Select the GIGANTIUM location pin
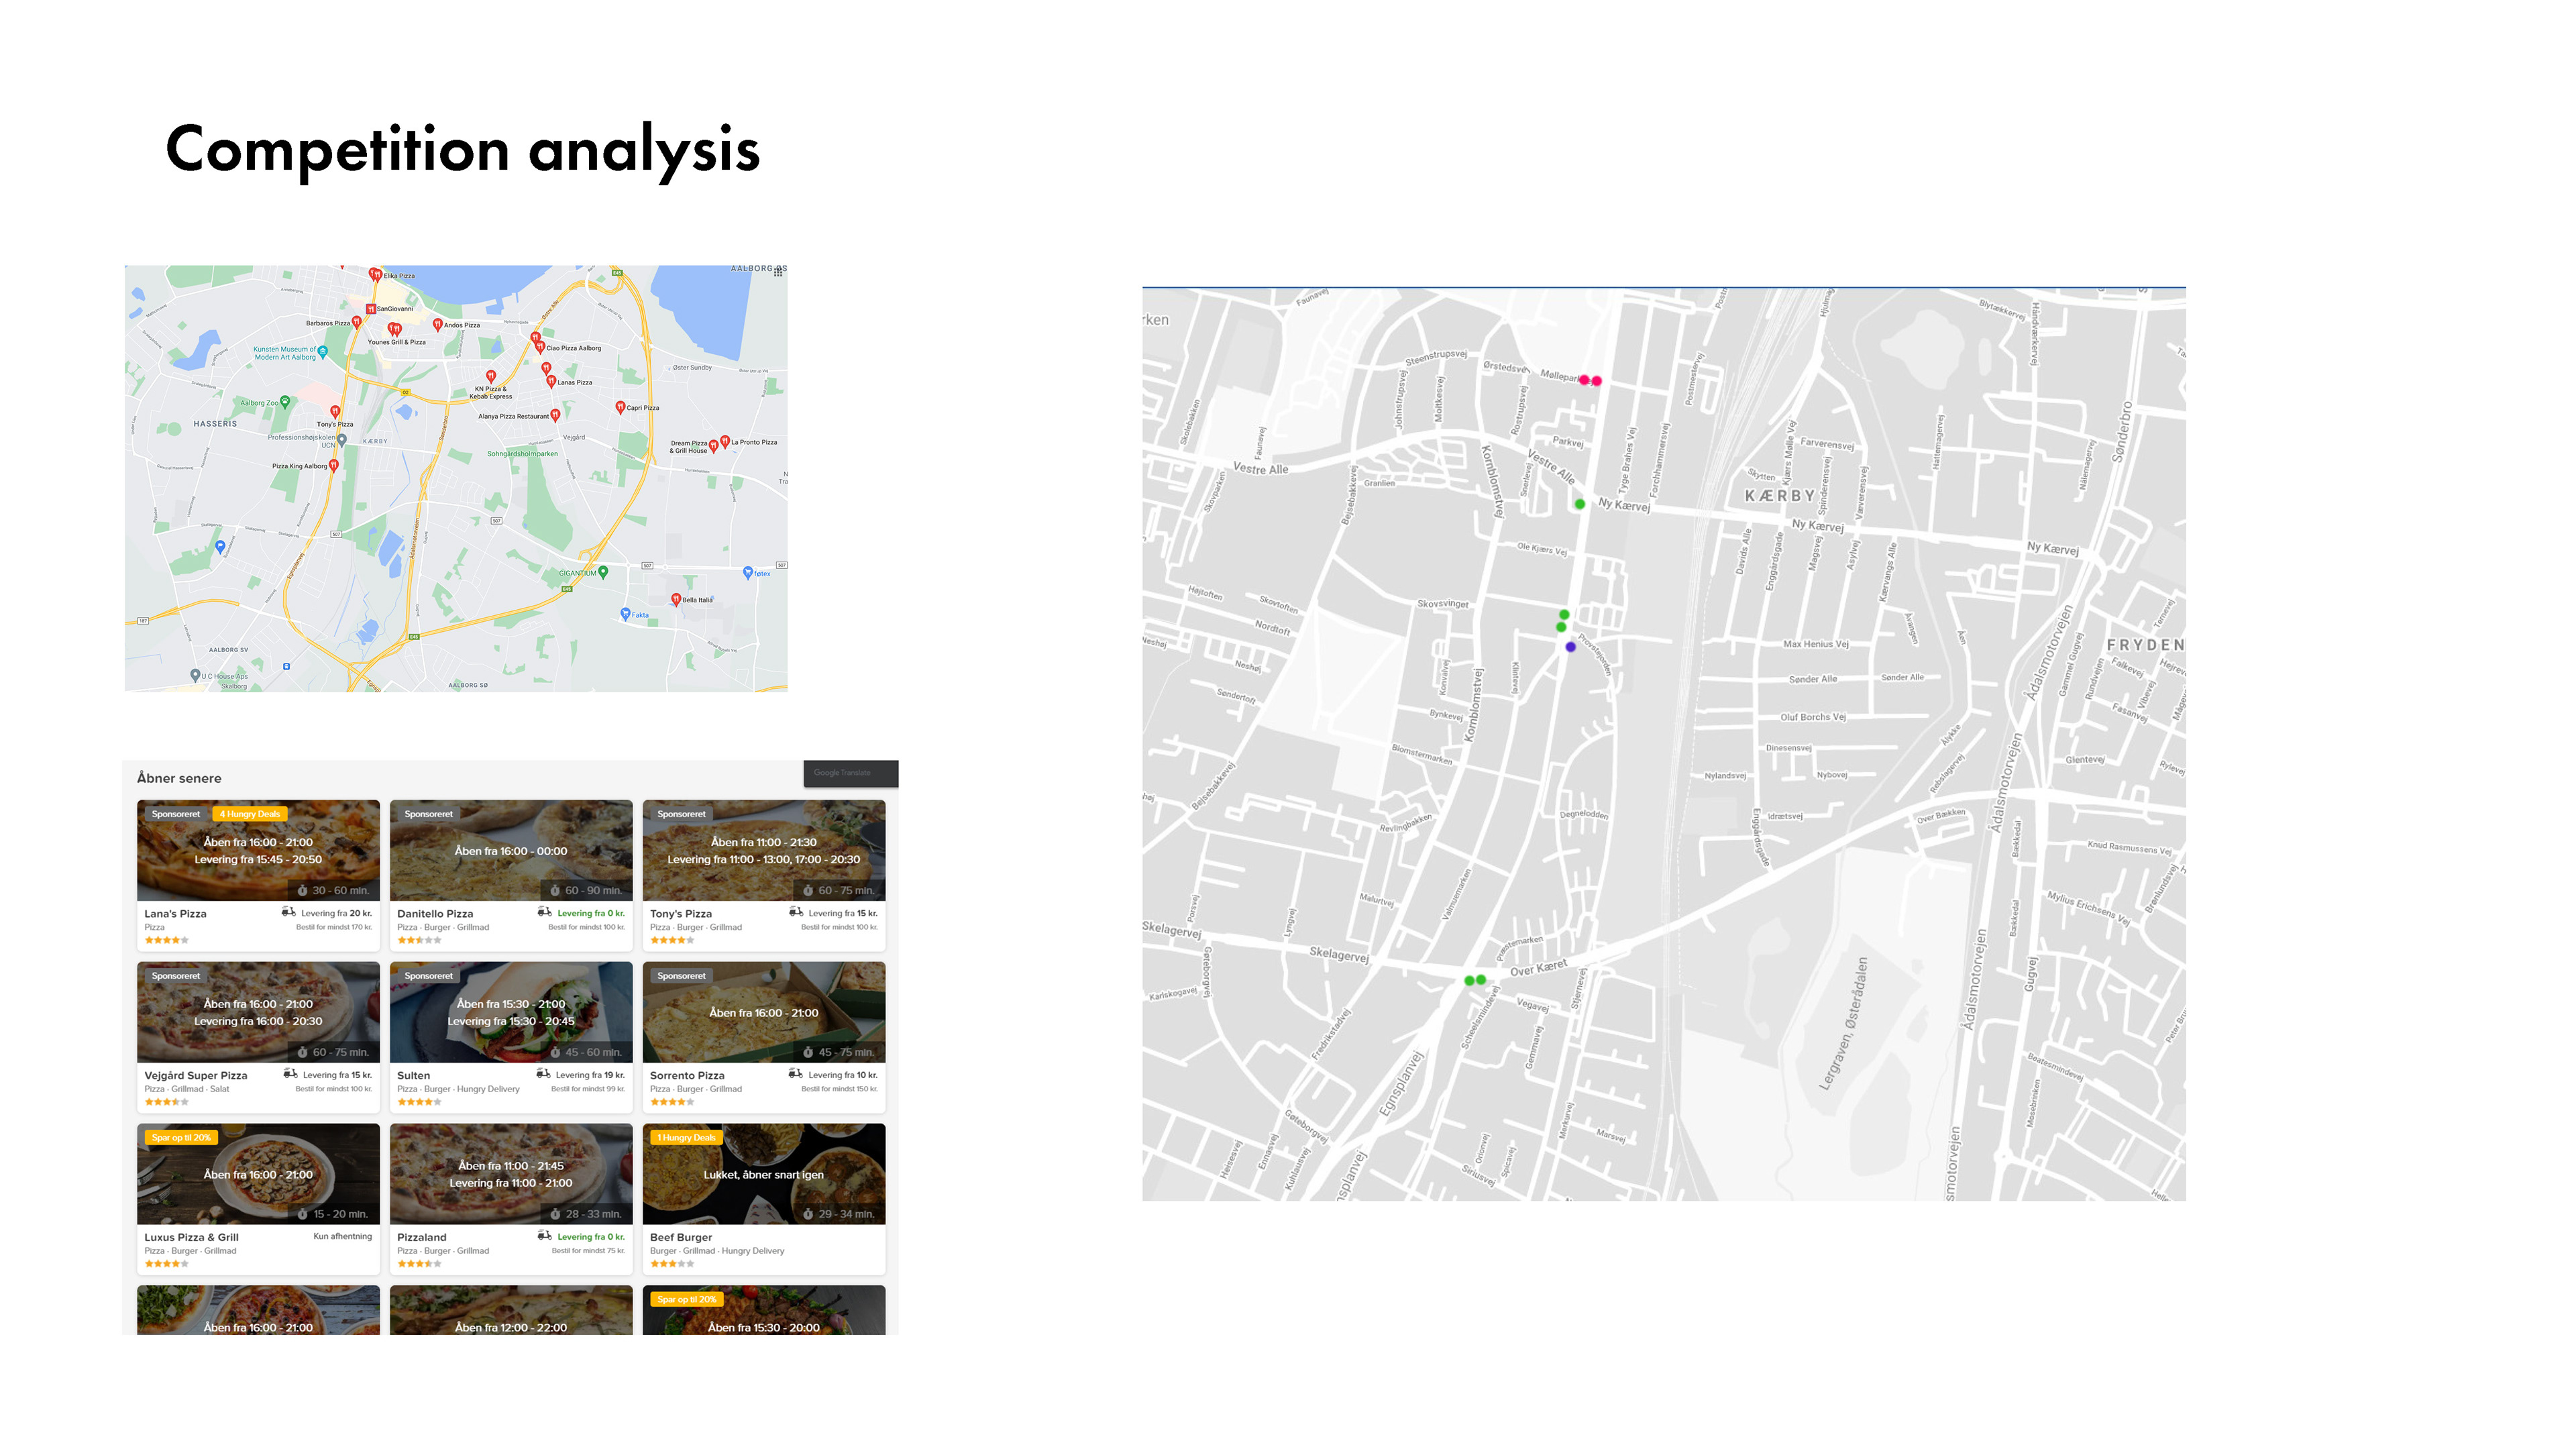 (603, 572)
